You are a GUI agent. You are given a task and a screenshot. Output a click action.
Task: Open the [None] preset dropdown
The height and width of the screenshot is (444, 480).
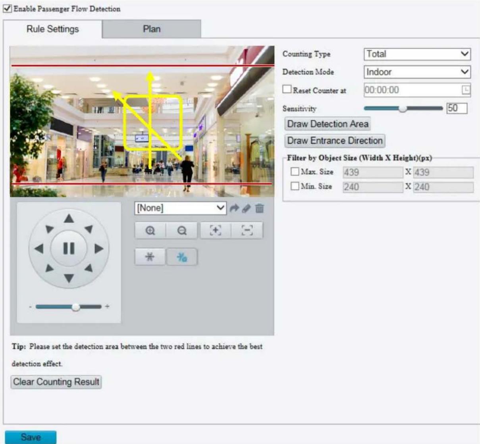[180, 208]
